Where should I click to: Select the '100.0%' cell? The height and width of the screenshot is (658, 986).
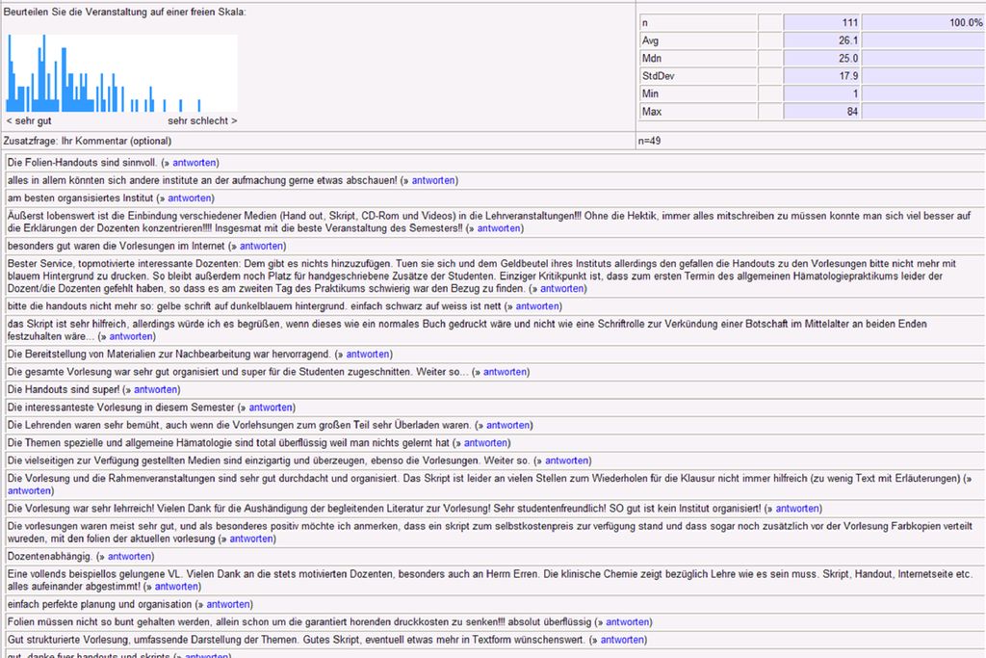(x=922, y=23)
